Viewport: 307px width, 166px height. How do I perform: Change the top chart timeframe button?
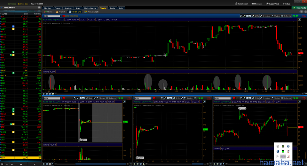click(x=249, y=16)
